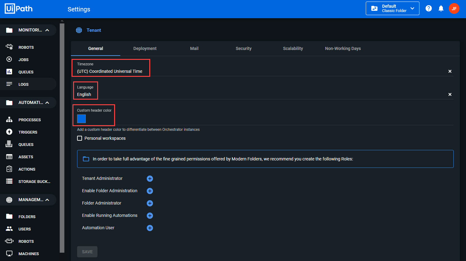This screenshot has height=261, width=466.
Task: Open the Triggers page icon
Action: (9, 132)
